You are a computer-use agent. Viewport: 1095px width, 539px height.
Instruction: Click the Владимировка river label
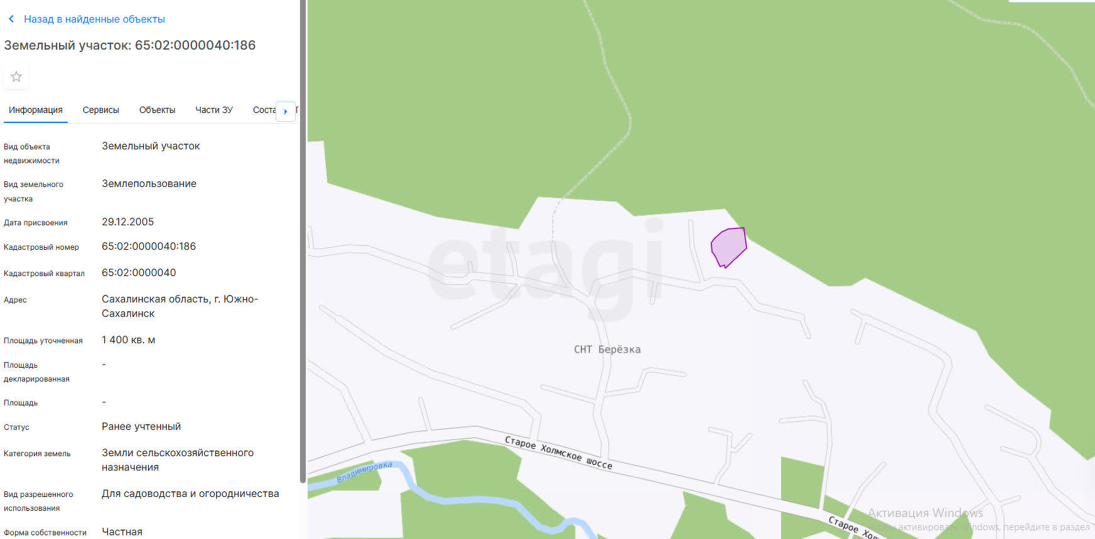click(x=364, y=472)
